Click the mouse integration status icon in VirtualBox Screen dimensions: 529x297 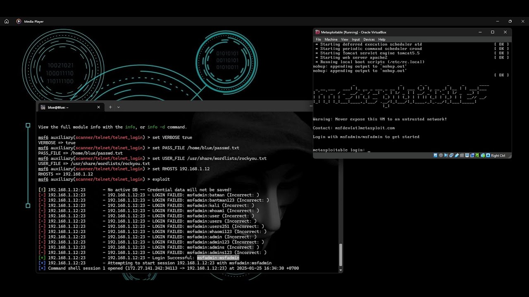point(483,156)
